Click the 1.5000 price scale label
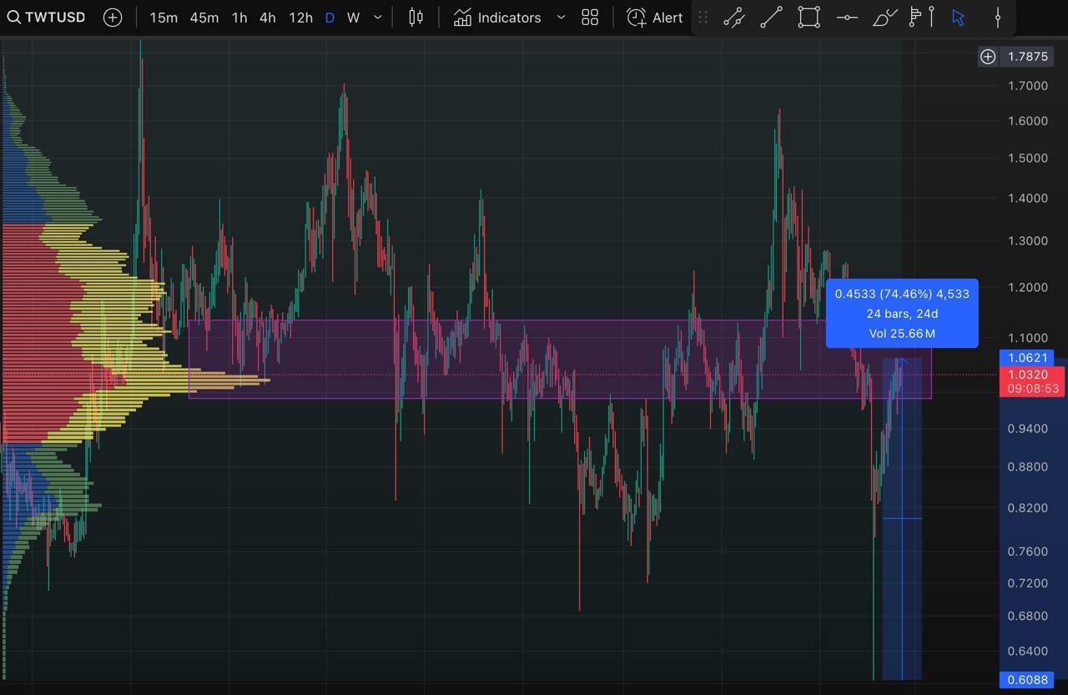This screenshot has width=1068, height=695. pos(1028,158)
